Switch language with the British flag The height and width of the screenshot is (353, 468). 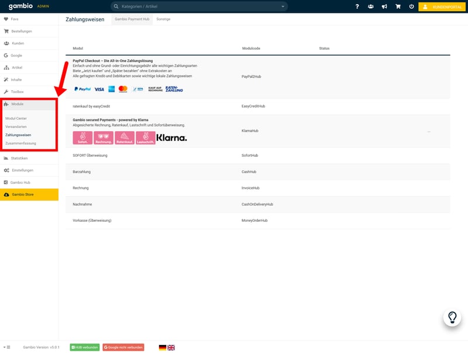pos(171,347)
